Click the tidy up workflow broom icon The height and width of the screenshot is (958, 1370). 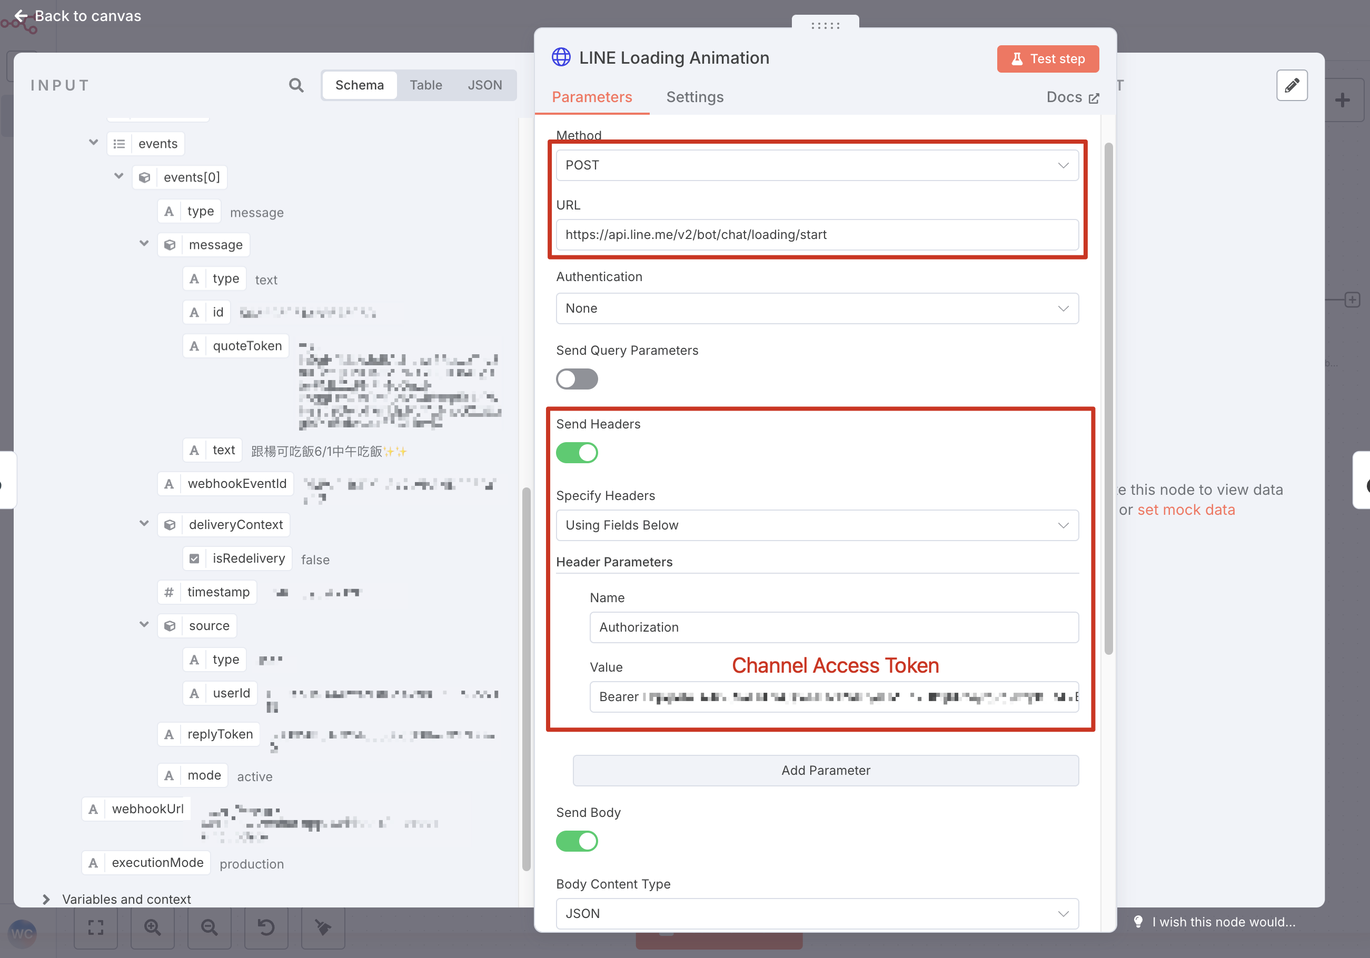pos(323,927)
